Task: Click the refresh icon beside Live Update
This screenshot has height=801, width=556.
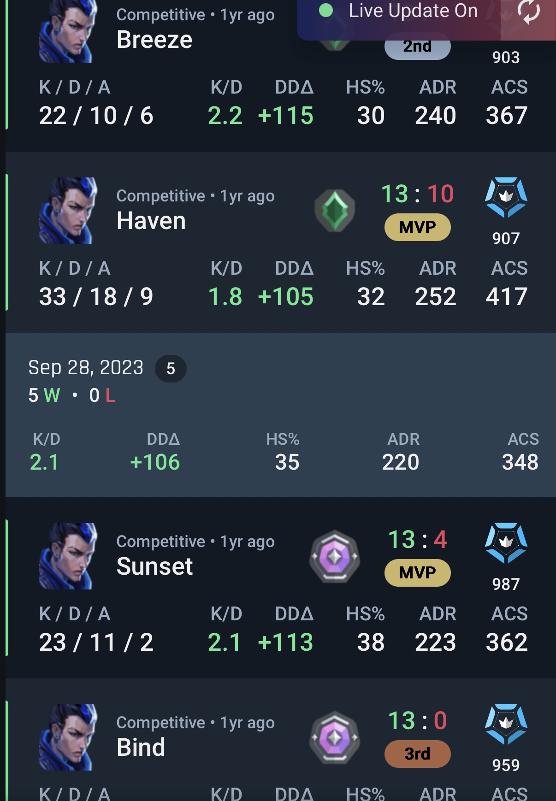Action: click(528, 11)
